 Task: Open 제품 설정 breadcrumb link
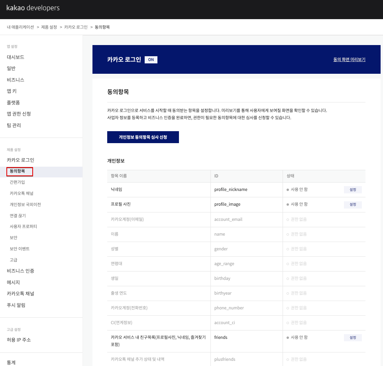coord(49,27)
